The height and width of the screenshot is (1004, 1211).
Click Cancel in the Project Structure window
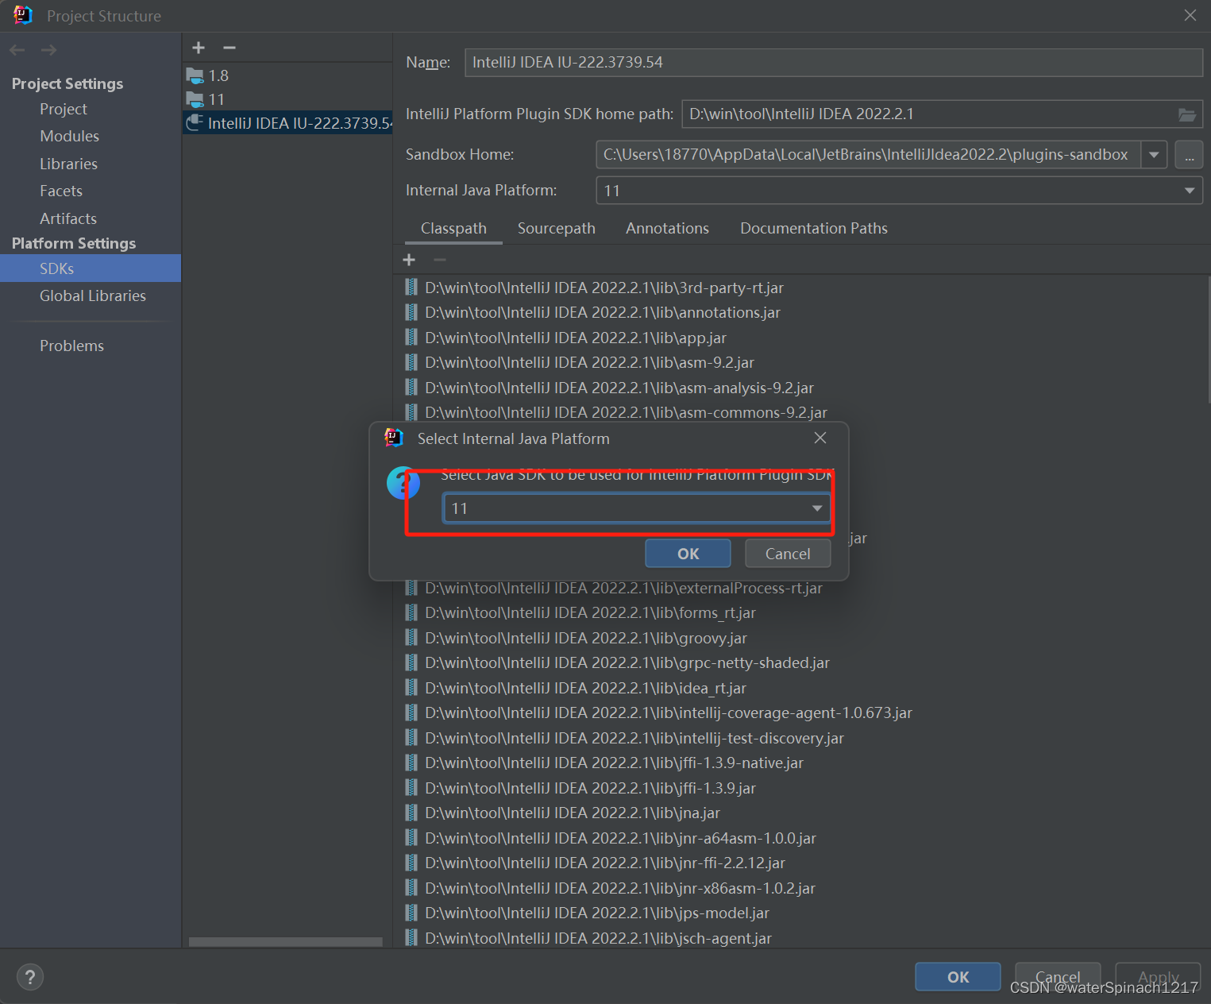click(x=1058, y=977)
